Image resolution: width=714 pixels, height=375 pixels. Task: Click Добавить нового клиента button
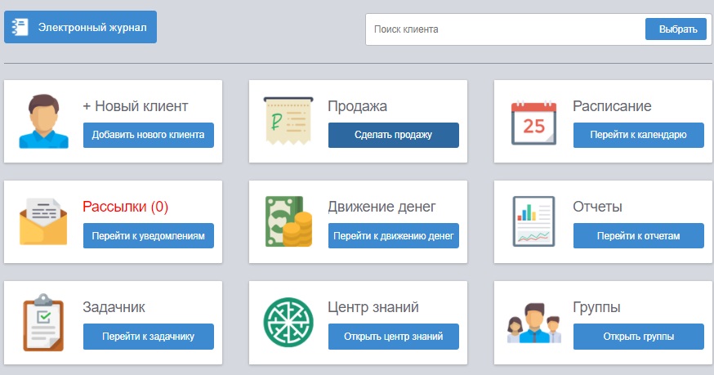[149, 135]
